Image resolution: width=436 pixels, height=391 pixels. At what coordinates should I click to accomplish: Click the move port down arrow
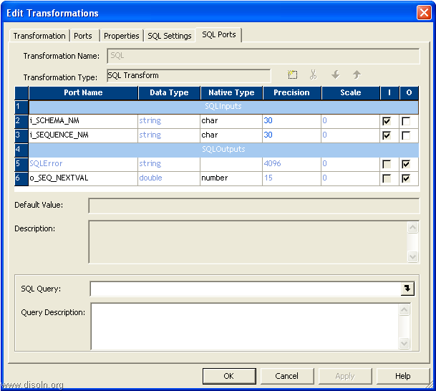coord(334,74)
